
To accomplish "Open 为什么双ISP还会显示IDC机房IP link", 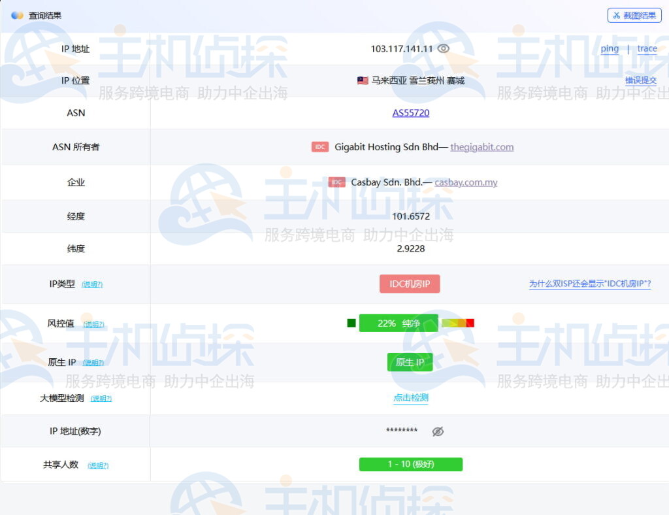I will (590, 284).
